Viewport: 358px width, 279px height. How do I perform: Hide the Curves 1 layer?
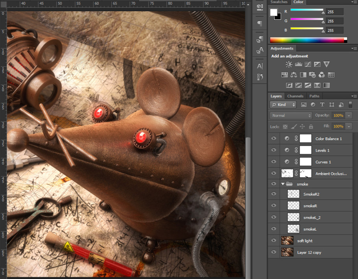point(274,162)
